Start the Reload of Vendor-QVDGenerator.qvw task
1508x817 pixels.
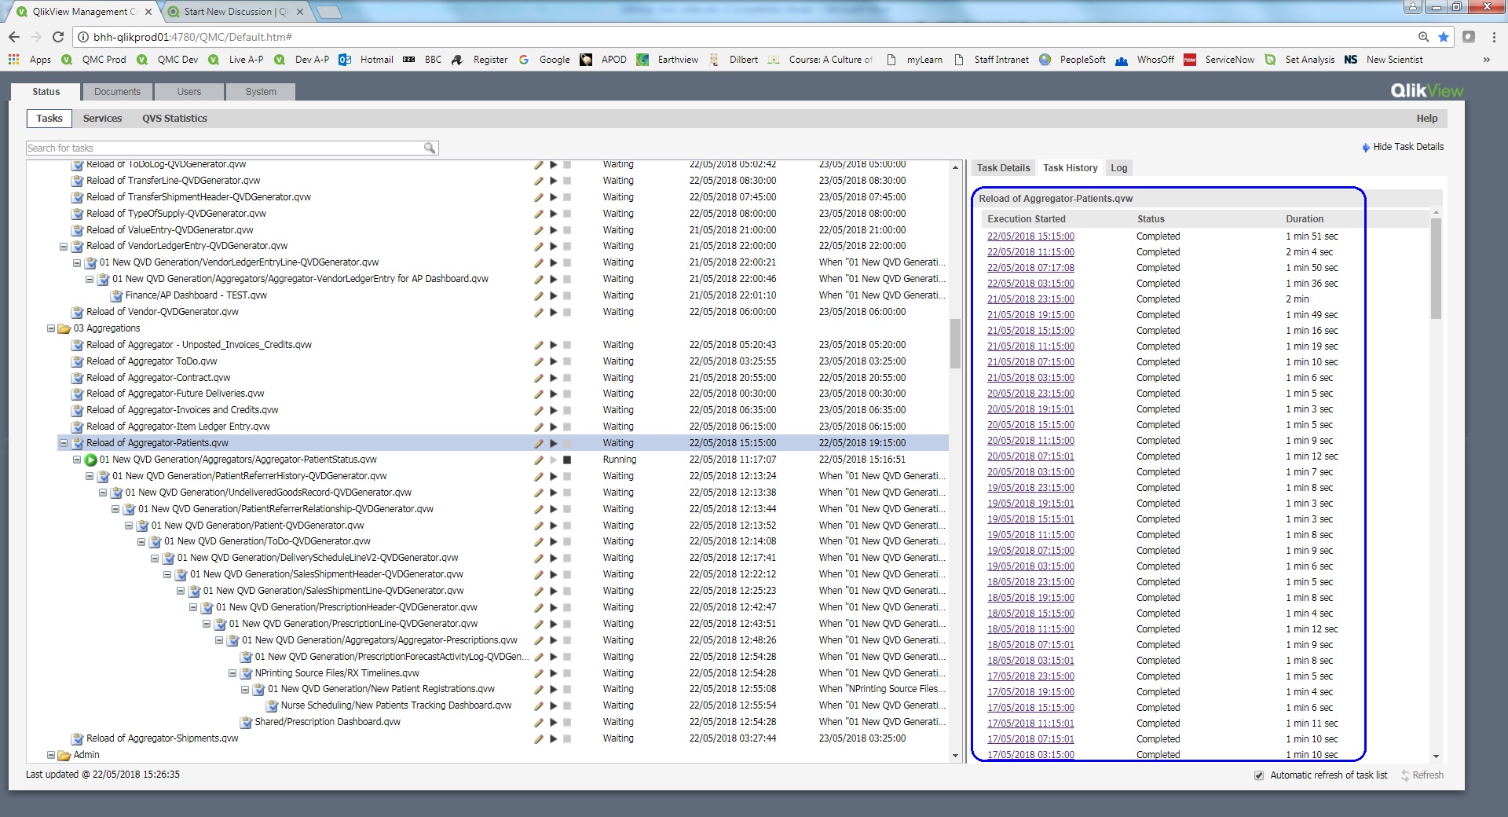(553, 312)
